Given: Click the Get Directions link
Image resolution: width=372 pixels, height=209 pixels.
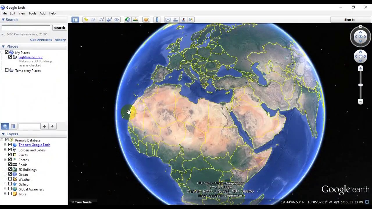Looking at the screenshot, I should click(41, 40).
